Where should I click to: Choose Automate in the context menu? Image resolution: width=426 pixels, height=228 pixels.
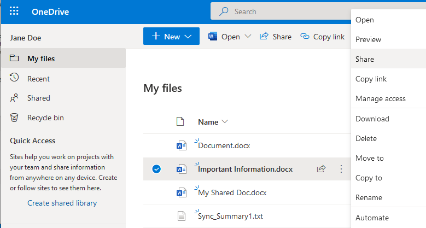[388, 218]
